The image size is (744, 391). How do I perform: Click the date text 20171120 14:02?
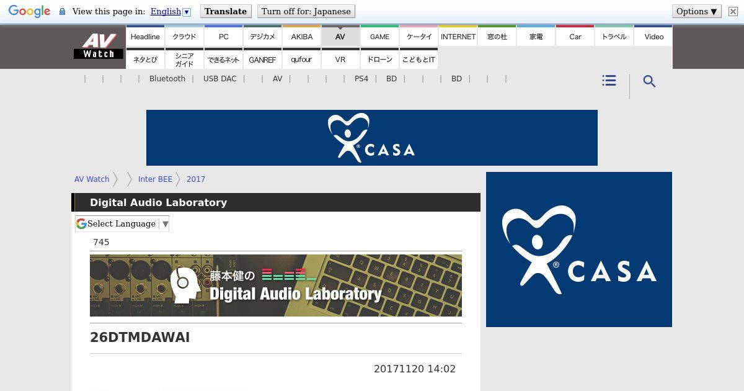415,369
